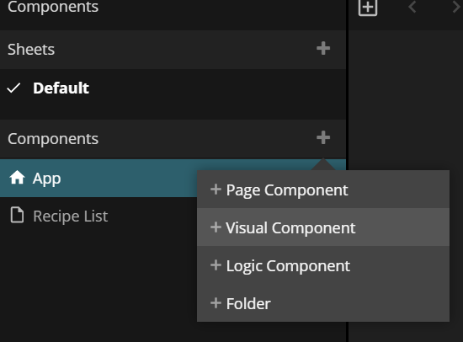Click the checkmark next to Default sheet
The image size is (463, 342).
point(13,88)
